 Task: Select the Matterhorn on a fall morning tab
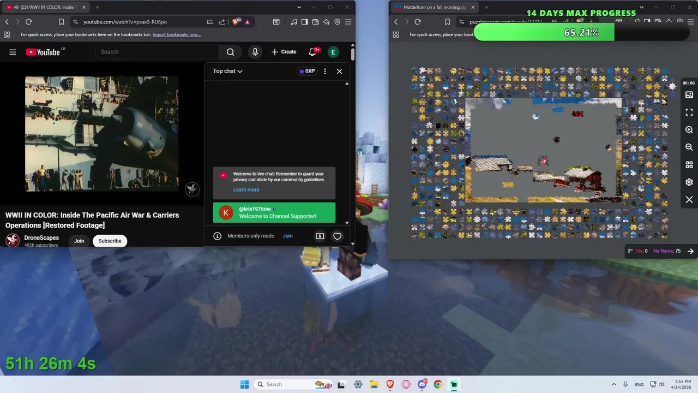435,7
